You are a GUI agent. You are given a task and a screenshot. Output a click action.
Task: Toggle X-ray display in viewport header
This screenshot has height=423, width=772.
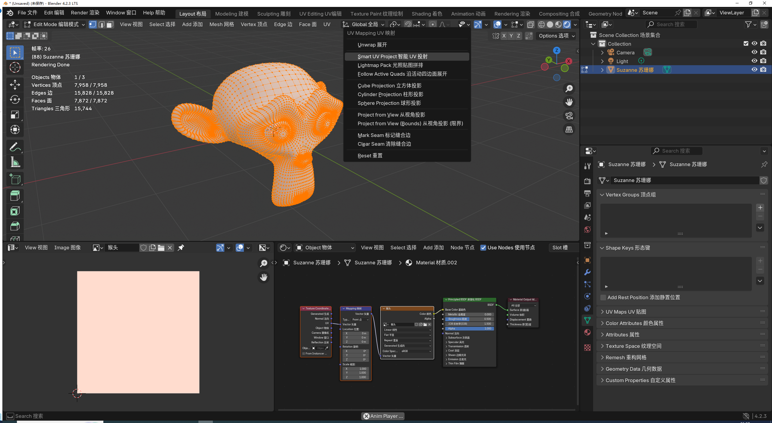pos(531,24)
